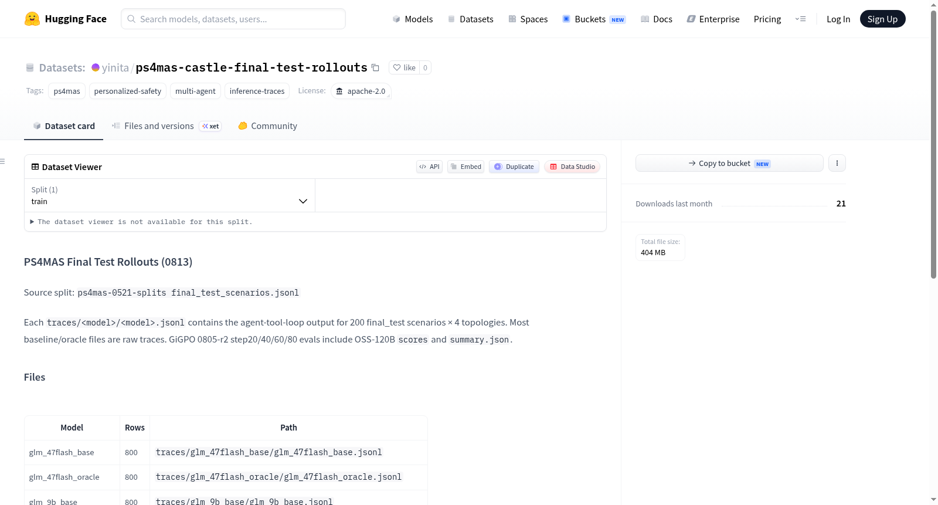Open left sidebar table of contents icon
This screenshot has height=505, width=938.
click(x=3, y=161)
